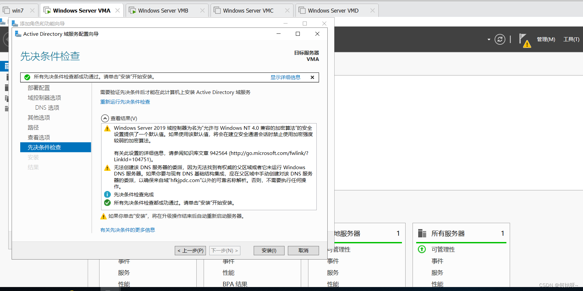Viewport: 583px width, 291px height.
Task: Click the 所有服务器 servers tile icon
Action: 422,233
